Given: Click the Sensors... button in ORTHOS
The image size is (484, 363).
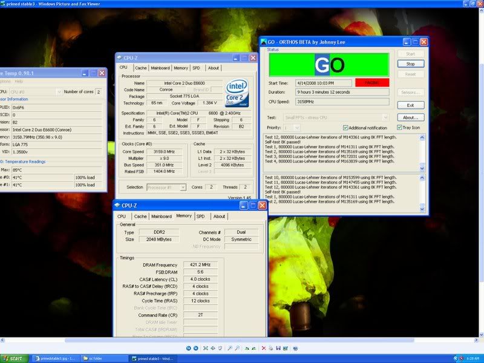Looking at the screenshot, I should click(411, 93).
